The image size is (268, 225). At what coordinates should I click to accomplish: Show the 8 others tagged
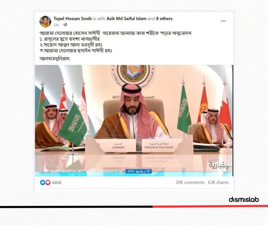pyautogui.click(x=164, y=19)
